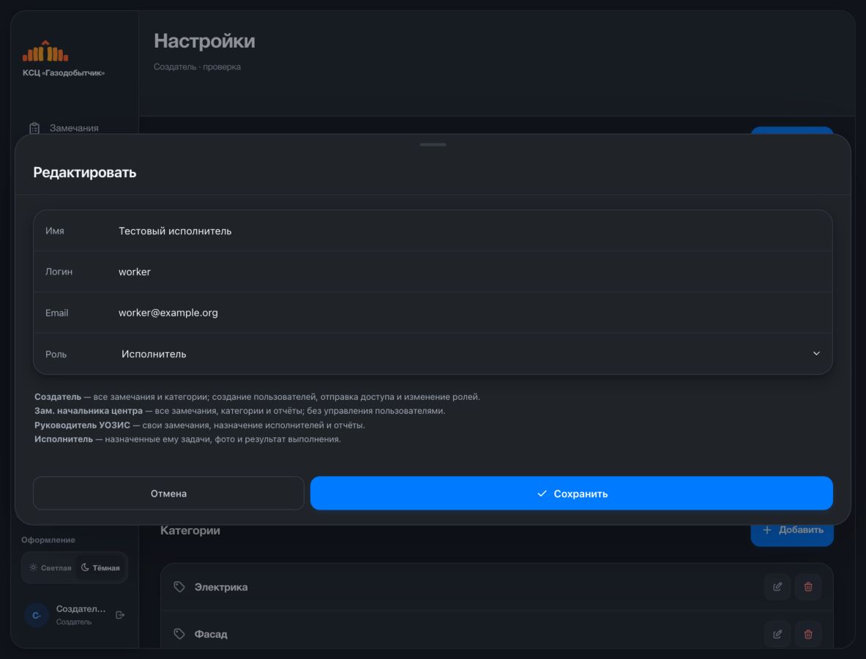Click the Зам. начальника центра role description
Screen dimensions: 866x659
click(x=239, y=411)
